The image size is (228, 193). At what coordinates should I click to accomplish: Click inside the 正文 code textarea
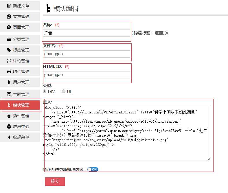click(126, 133)
